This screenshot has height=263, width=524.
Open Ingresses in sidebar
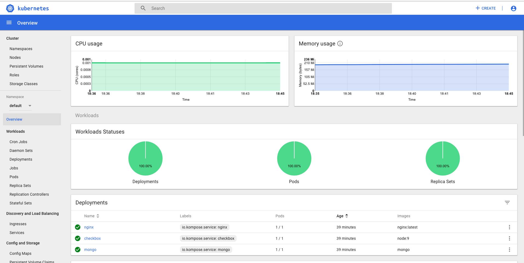(x=18, y=224)
